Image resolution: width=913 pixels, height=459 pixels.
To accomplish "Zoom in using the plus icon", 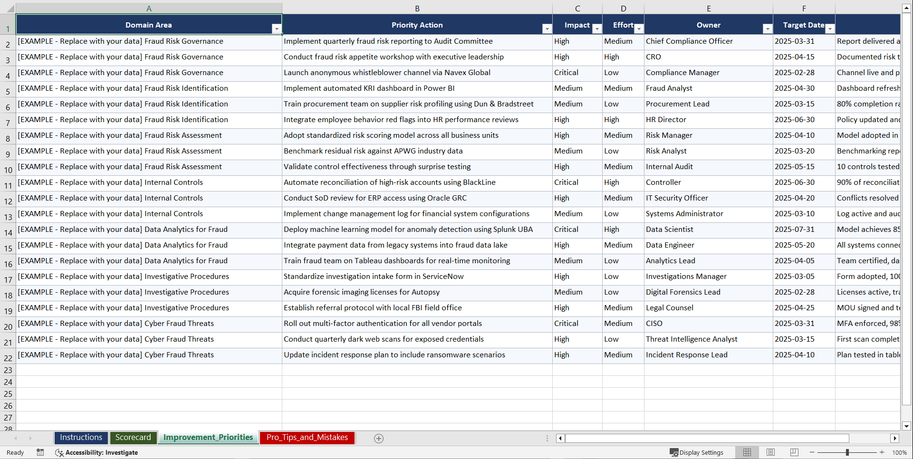I will click(882, 452).
